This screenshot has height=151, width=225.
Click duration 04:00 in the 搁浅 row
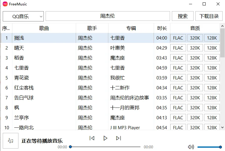(162, 38)
